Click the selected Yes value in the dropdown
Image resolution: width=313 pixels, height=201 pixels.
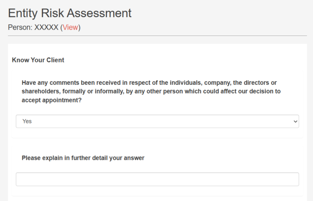[x=27, y=121]
